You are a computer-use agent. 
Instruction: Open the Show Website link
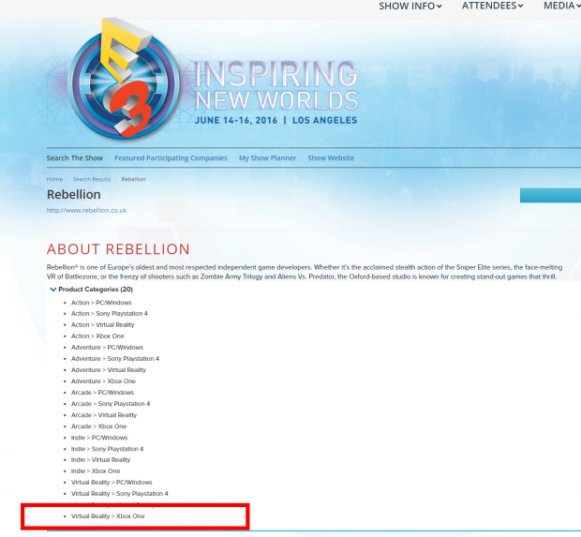331,158
